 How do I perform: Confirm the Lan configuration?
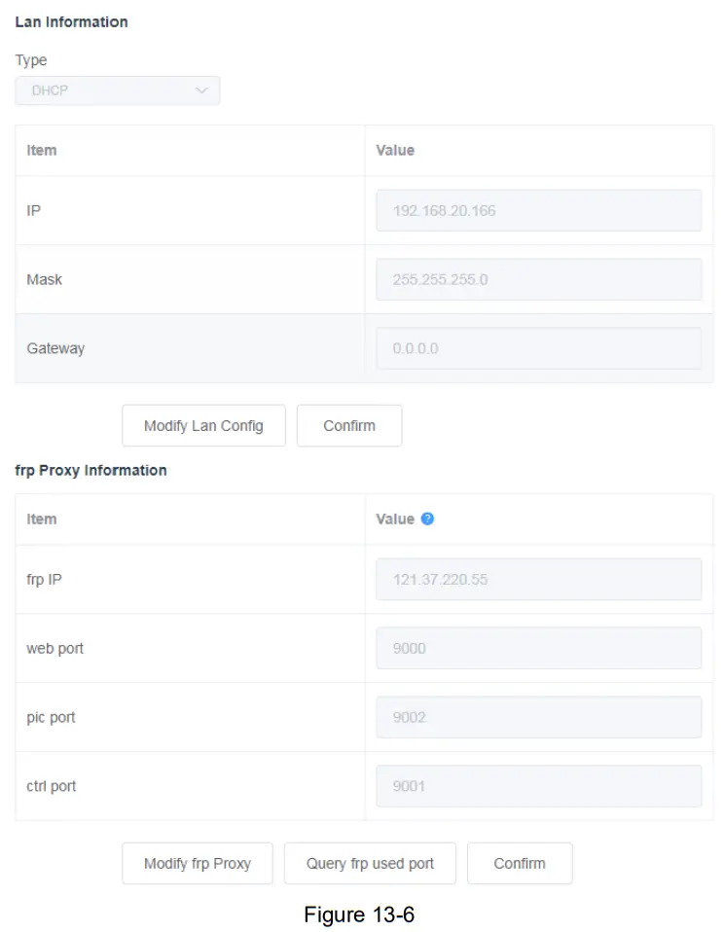(348, 425)
